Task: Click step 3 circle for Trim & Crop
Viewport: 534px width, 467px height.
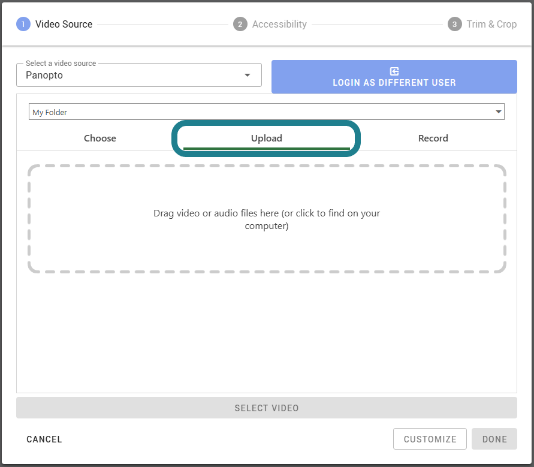Action: 455,24
